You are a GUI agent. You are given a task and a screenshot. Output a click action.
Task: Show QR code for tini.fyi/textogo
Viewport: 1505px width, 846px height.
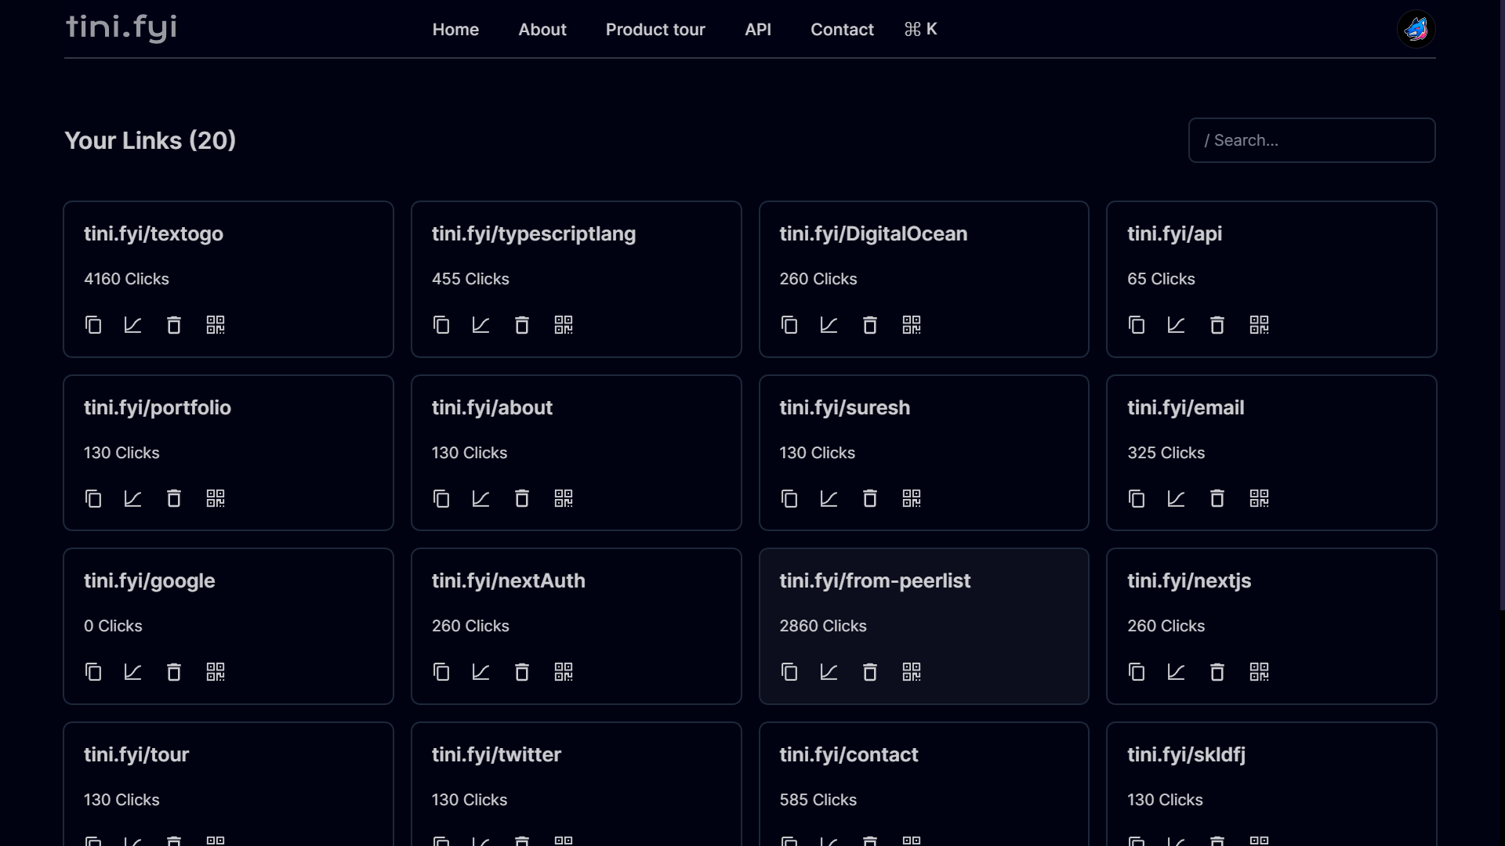216,325
